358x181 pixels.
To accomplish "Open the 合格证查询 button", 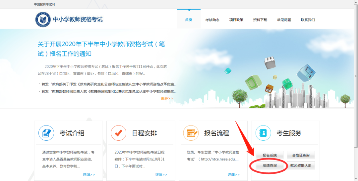I will click(301, 155).
